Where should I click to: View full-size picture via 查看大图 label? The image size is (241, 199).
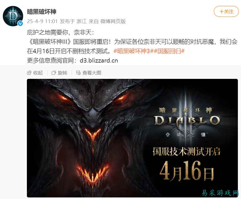[x=92, y=73]
